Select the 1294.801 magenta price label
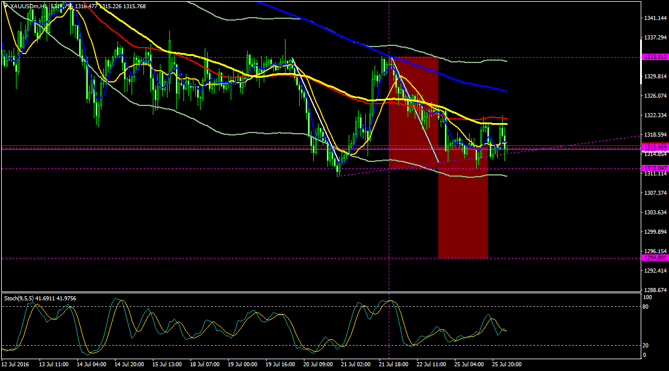 655,258
